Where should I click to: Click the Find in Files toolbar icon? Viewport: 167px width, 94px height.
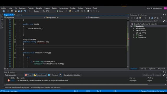click(x=70, y=11)
